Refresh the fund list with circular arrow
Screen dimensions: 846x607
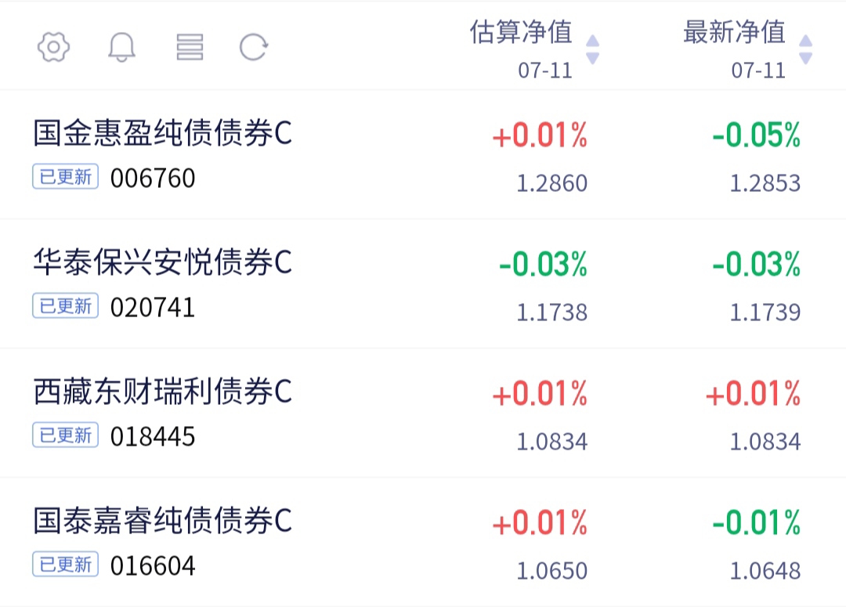tap(254, 47)
